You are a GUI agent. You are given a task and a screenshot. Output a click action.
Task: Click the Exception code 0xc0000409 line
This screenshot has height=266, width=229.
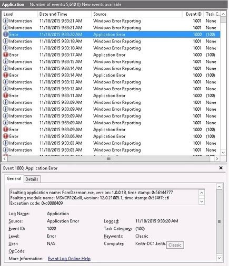[x=36, y=203]
